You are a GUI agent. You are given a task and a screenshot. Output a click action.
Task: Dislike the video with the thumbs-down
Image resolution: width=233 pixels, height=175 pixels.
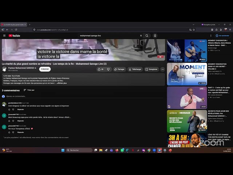[108, 69]
